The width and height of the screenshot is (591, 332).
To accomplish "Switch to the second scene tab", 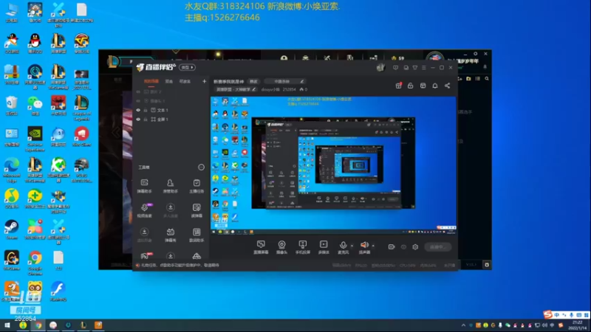I will [x=169, y=81].
